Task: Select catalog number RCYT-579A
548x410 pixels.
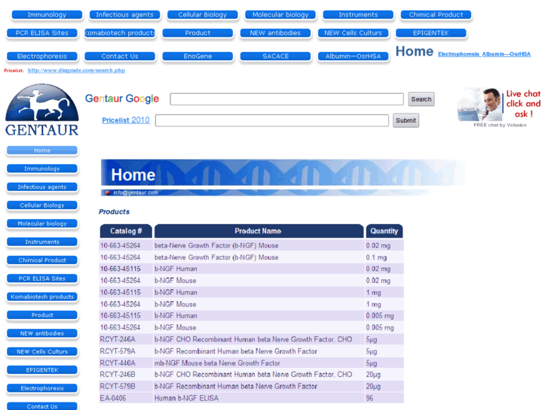Action: 118,351
